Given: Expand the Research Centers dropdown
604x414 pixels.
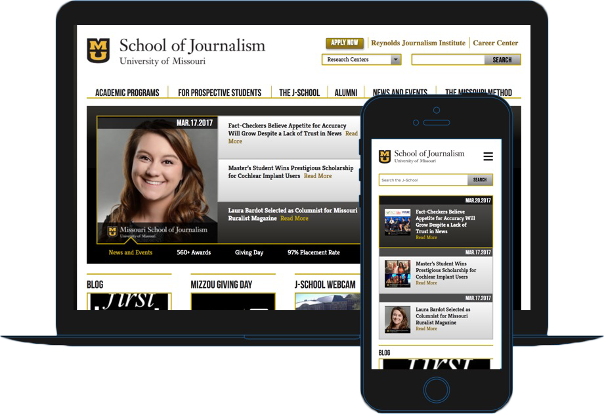Looking at the screenshot, I should pyautogui.click(x=361, y=59).
